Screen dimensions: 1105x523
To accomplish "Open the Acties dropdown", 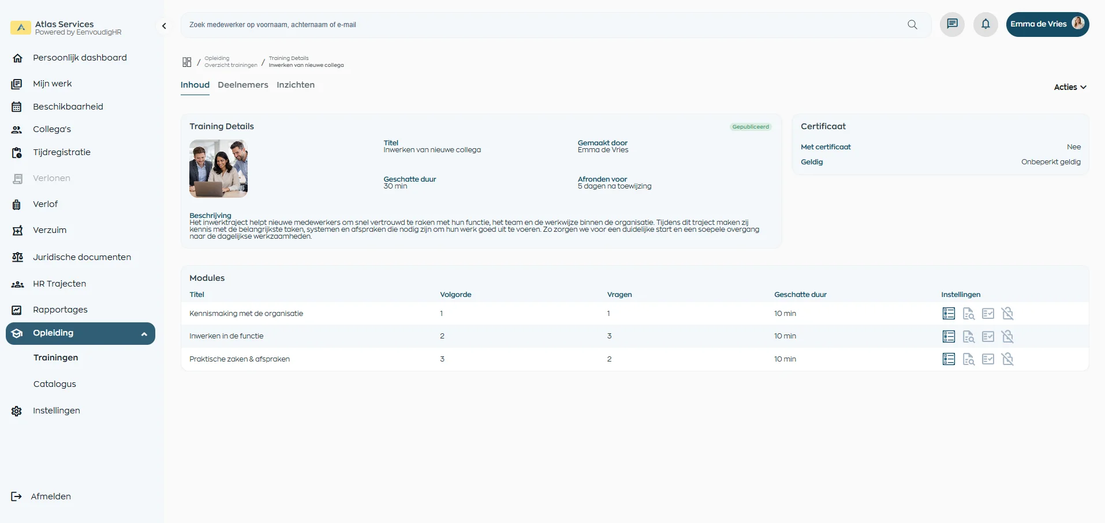I will pyautogui.click(x=1070, y=87).
